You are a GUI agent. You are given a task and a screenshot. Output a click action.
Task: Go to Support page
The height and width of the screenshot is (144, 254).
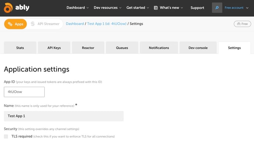[x=197, y=8]
